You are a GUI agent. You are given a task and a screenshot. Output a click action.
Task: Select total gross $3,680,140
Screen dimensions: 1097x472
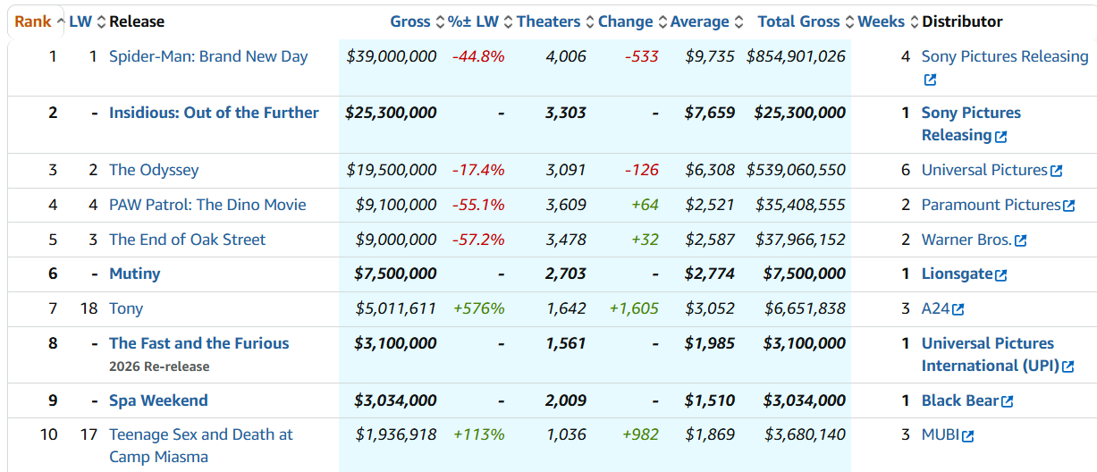point(805,434)
